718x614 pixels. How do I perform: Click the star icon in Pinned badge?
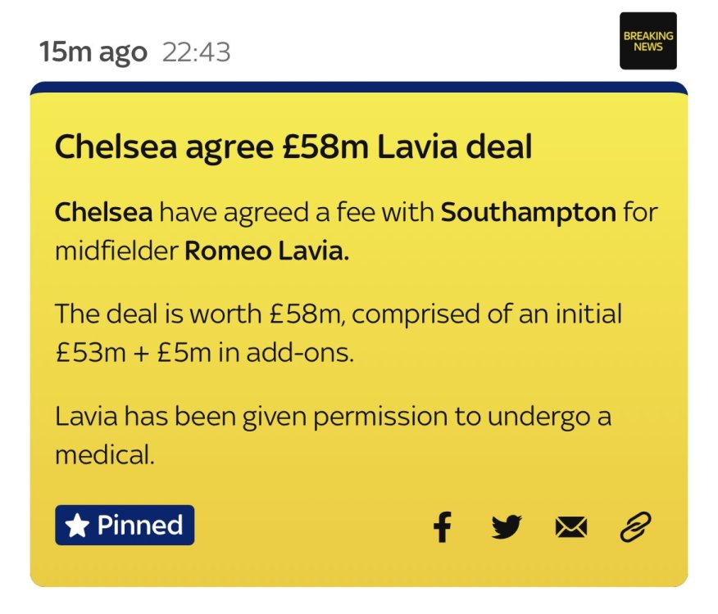pyautogui.click(x=77, y=526)
